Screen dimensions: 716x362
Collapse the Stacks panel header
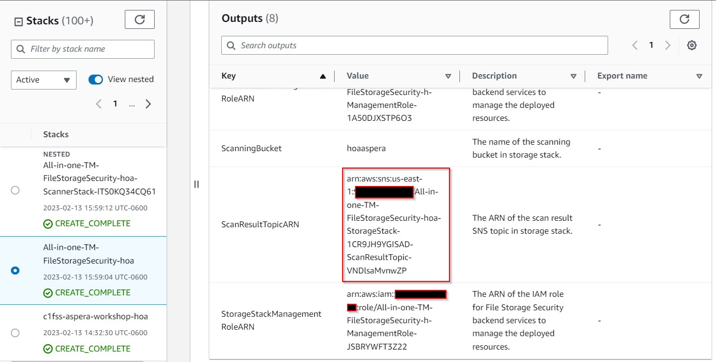[x=18, y=21]
